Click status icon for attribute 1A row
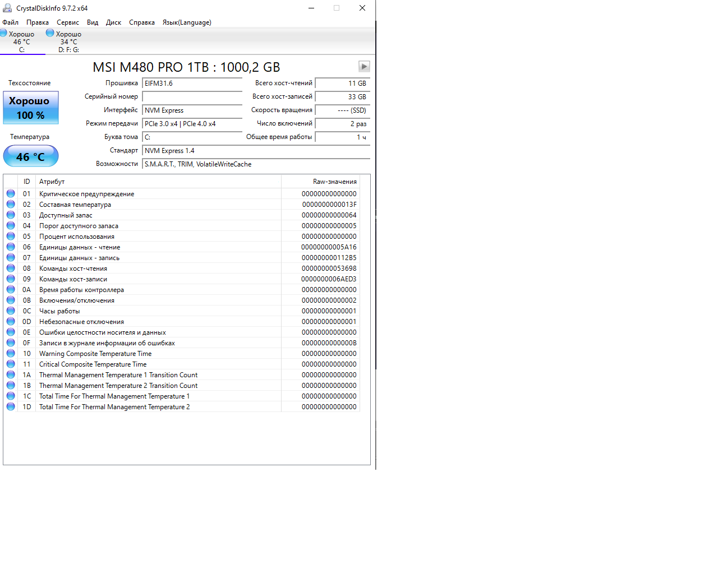The image size is (718, 574). [x=11, y=374]
